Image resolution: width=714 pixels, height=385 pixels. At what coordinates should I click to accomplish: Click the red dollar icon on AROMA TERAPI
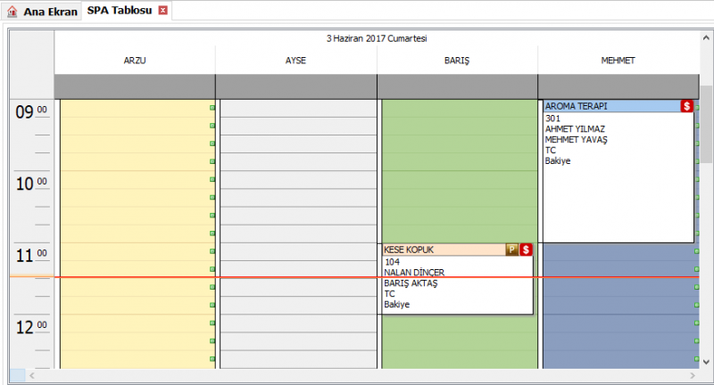(x=686, y=106)
